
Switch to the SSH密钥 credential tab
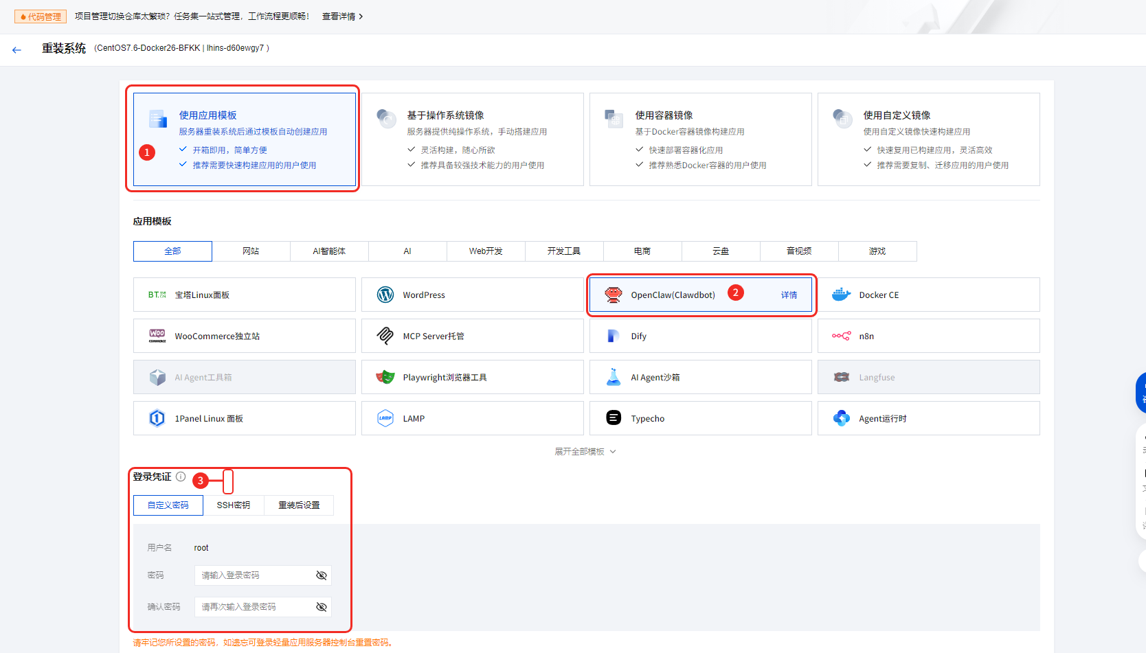click(234, 505)
